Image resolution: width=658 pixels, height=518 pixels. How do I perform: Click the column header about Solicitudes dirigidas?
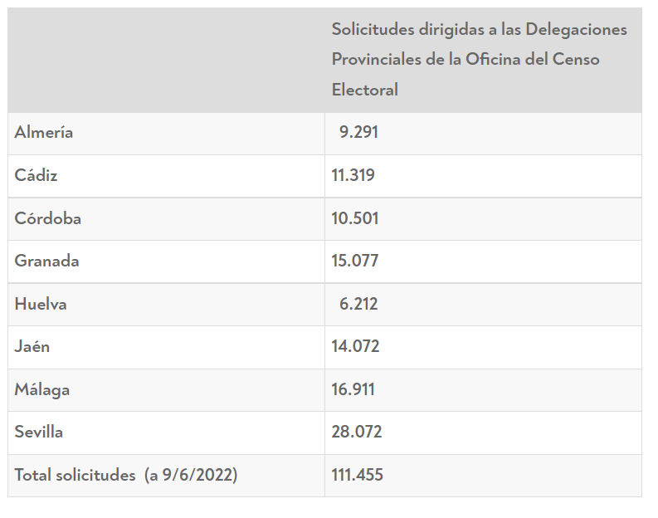(x=480, y=60)
